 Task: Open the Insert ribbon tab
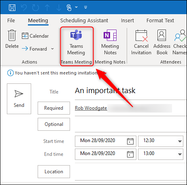pos(127,21)
